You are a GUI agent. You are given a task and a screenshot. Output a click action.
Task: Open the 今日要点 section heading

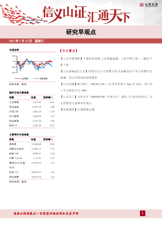tap(68, 51)
